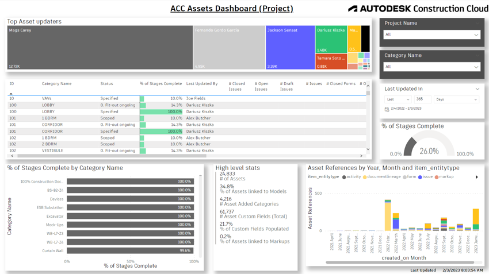Select the Mags Carey treemap block
The width and height of the screenshot is (489, 274).
[100, 47]
